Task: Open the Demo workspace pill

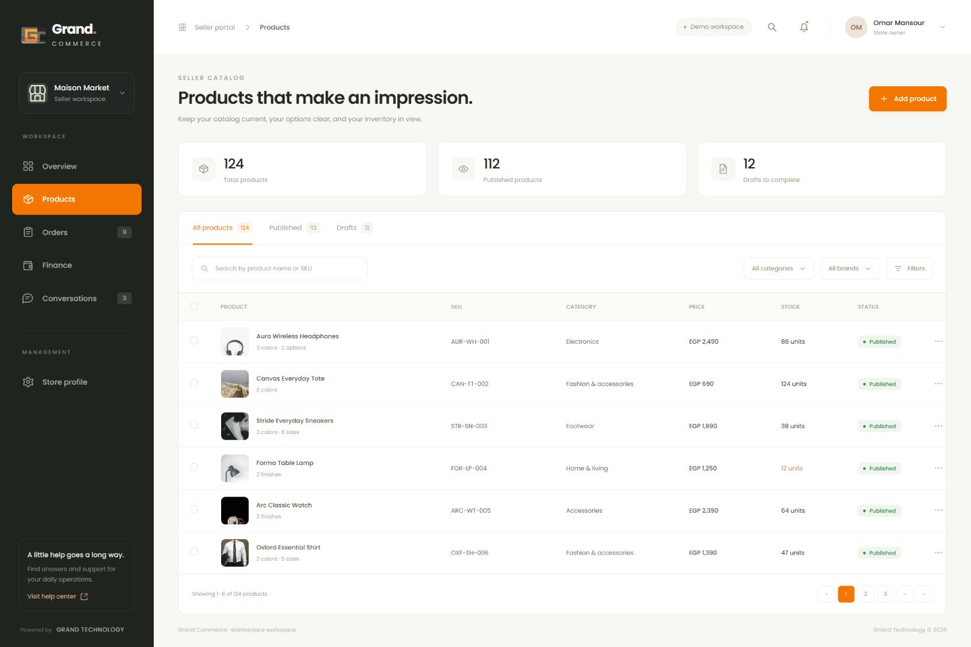Action: click(x=713, y=27)
